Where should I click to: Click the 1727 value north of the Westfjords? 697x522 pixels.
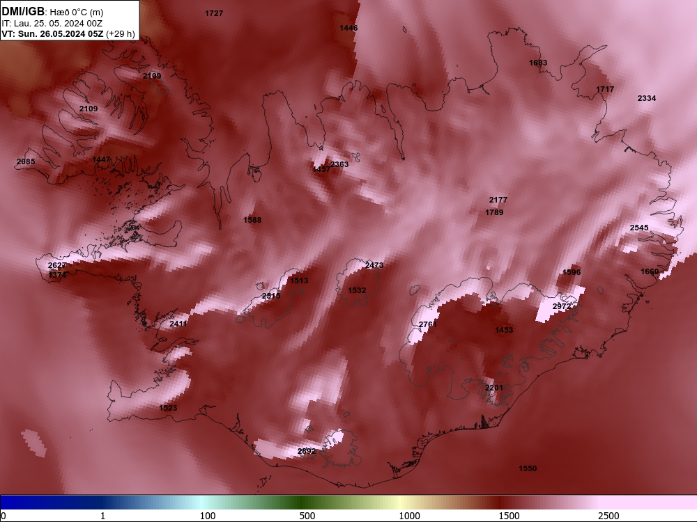[x=214, y=13]
